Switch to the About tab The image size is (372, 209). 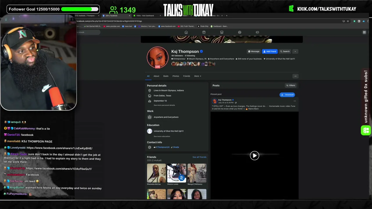156,76
